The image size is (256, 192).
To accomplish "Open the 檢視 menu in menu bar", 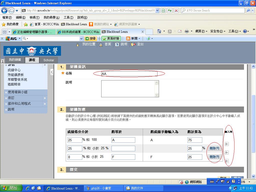I will (x=34, y=17).
